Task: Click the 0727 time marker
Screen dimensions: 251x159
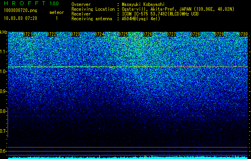Action: tap(171, 34)
